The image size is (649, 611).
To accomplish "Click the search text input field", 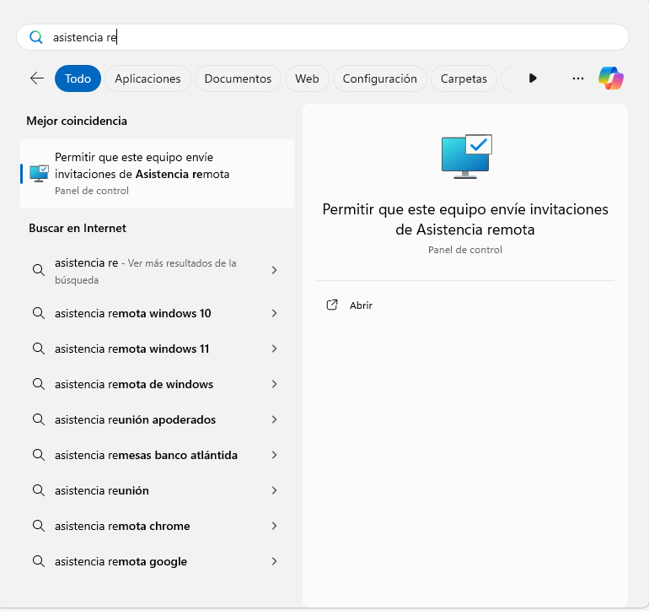I will click(337, 37).
